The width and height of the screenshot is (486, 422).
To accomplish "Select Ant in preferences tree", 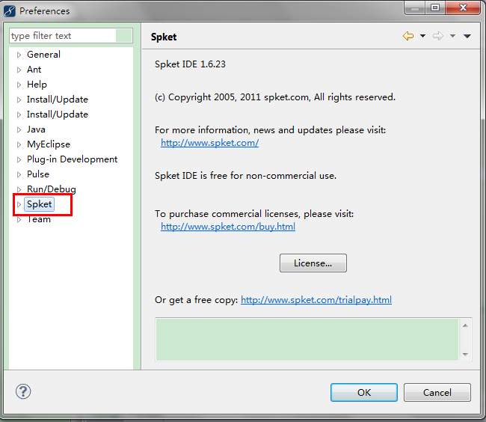I will coord(34,70).
